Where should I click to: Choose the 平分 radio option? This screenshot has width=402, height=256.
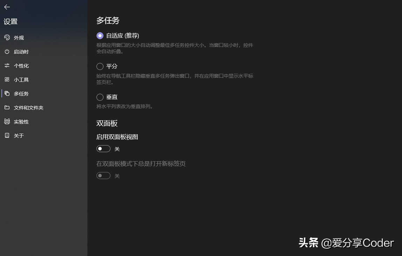click(100, 66)
